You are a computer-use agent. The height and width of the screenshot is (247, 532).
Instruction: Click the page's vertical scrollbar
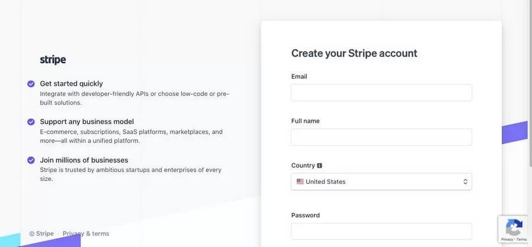[x=528, y=89]
